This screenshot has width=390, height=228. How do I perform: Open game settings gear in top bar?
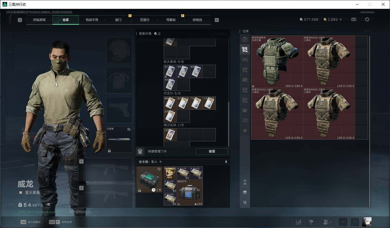tap(367, 20)
